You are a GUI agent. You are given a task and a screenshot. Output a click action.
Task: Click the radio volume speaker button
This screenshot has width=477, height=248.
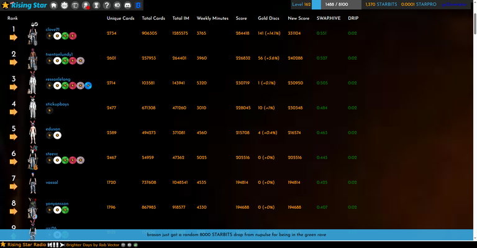click(x=129, y=245)
